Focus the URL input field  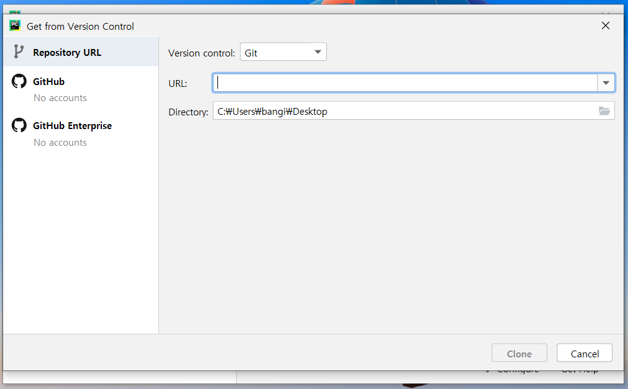click(405, 83)
